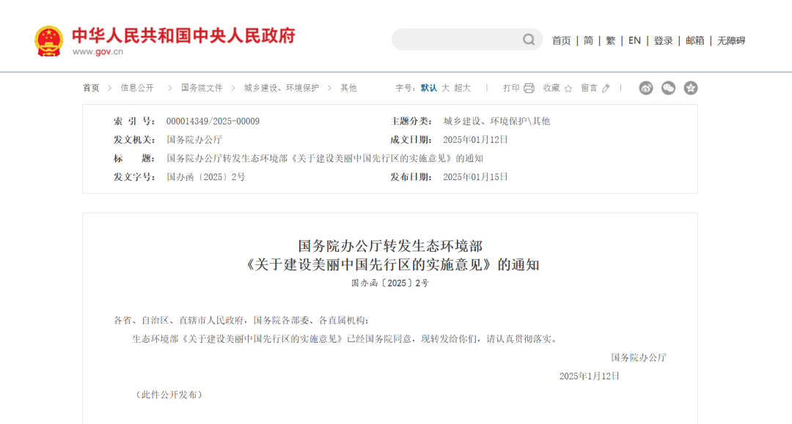Viewport: 792px width, 424px height.
Task: Go to 首页 breadcrumb
Action: click(92, 88)
